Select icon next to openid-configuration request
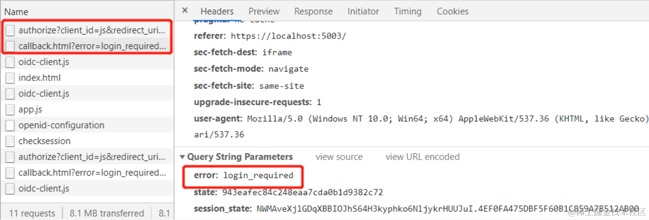This screenshot has height=220, width=649. coord(10,125)
